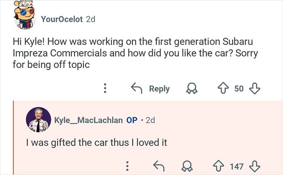Upvote YourOcelot's comment

point(223,88)
